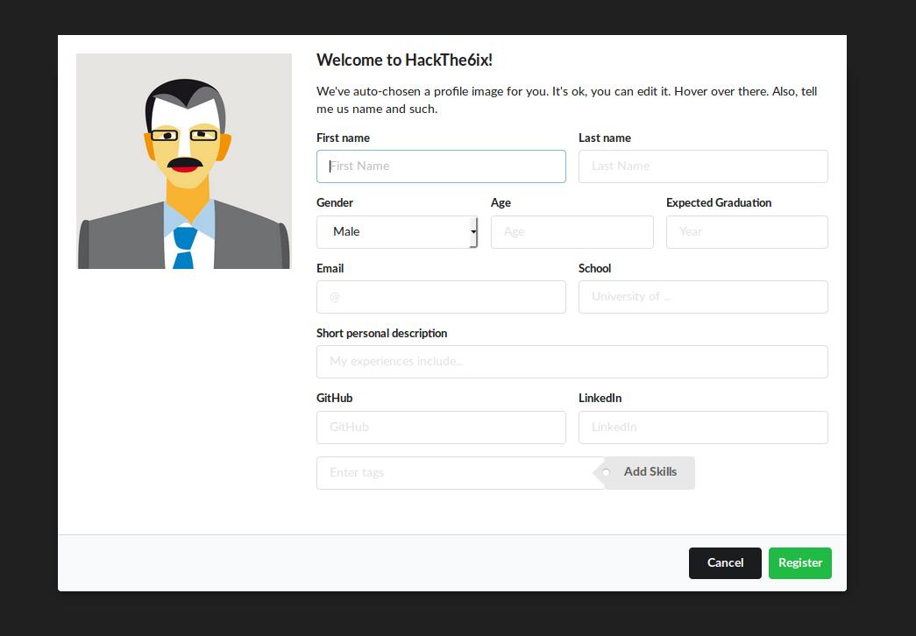Screen dimensions: 916x636
Task: Click the Expected Graduation label
Action: (719, 202)
